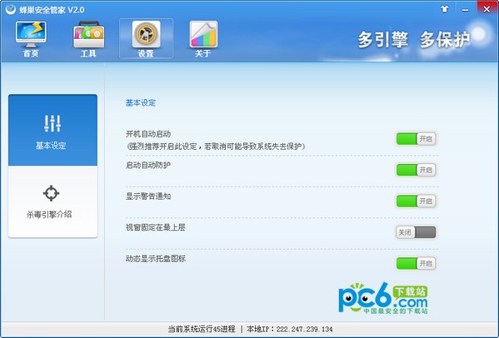Click the 杀毒引擎介绍 sidebar label
Image resolution: width=499 pixels, height=338 pixels.
pyautogui.click(x=49, y=214)
